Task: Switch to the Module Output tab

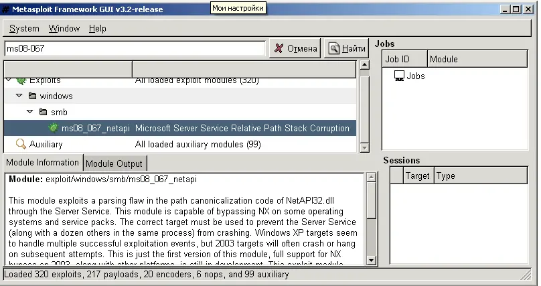Action: (114, 163)
